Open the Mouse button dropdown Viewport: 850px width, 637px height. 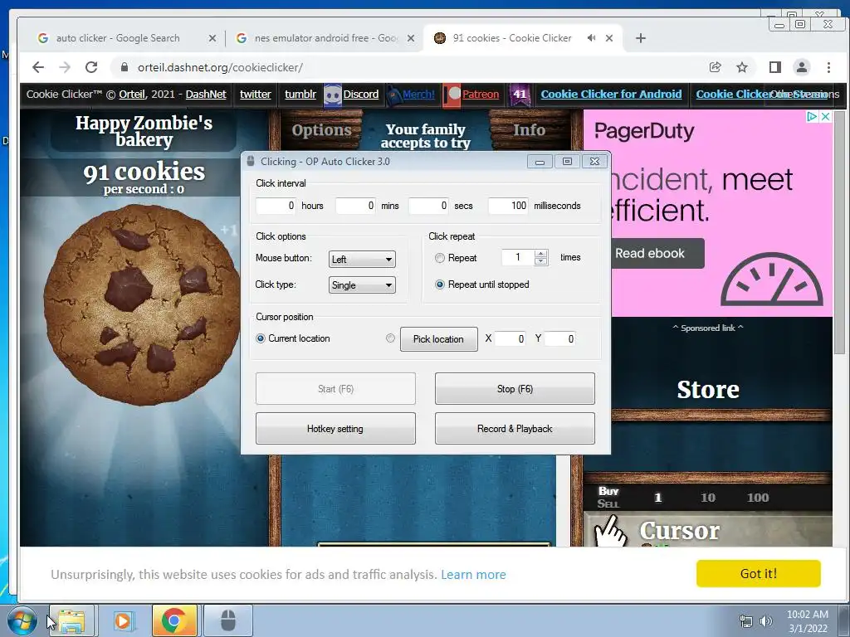(x=362, y=259)
